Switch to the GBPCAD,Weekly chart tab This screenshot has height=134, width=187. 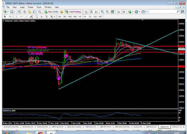click(x=74, y=127)
